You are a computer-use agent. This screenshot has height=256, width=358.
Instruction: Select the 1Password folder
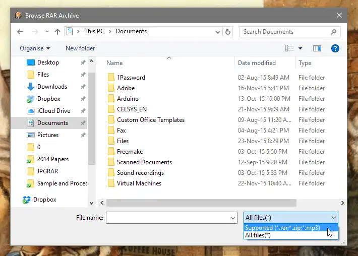click(x=131, y=77)
